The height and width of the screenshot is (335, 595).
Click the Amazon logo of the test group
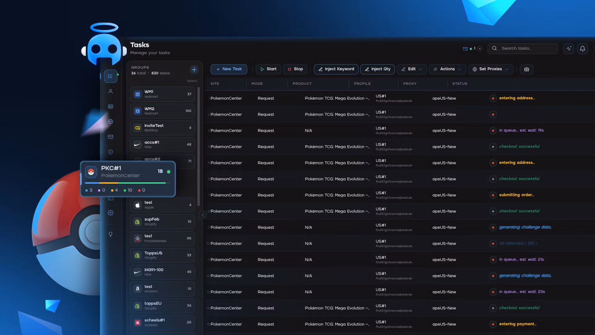(138, 288)
